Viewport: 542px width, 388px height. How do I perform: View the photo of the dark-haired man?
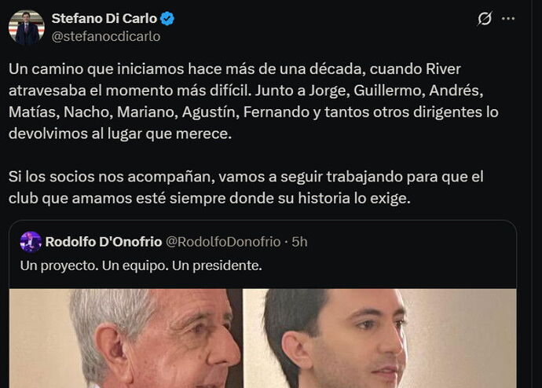pyautogui.click(x=380, y=339)
